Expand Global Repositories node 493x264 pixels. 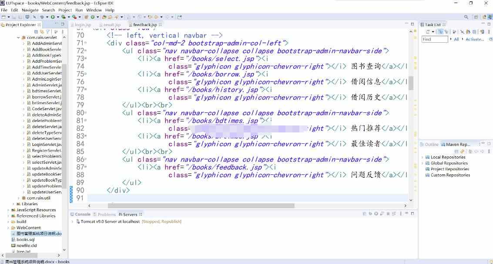(422, 163)
